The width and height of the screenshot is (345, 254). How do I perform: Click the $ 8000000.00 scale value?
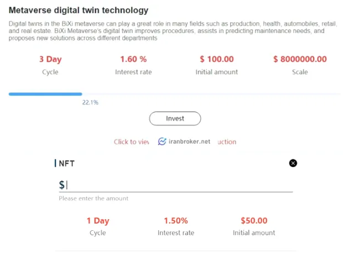(300, 59)
